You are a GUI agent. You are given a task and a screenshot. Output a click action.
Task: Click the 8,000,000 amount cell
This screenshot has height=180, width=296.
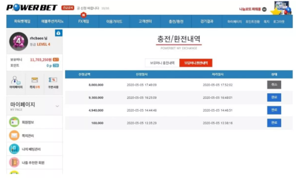96,85
